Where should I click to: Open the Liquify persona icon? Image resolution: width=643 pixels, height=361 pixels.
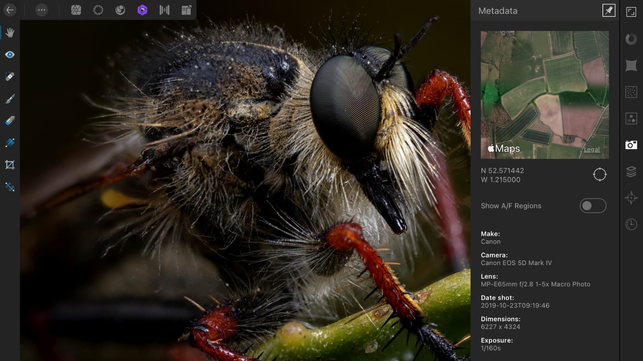[98, 10]
